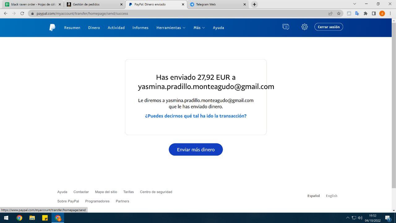396x223 pixels.
Task: Expand the Más dropdown menu
Action: coord(199,28)
